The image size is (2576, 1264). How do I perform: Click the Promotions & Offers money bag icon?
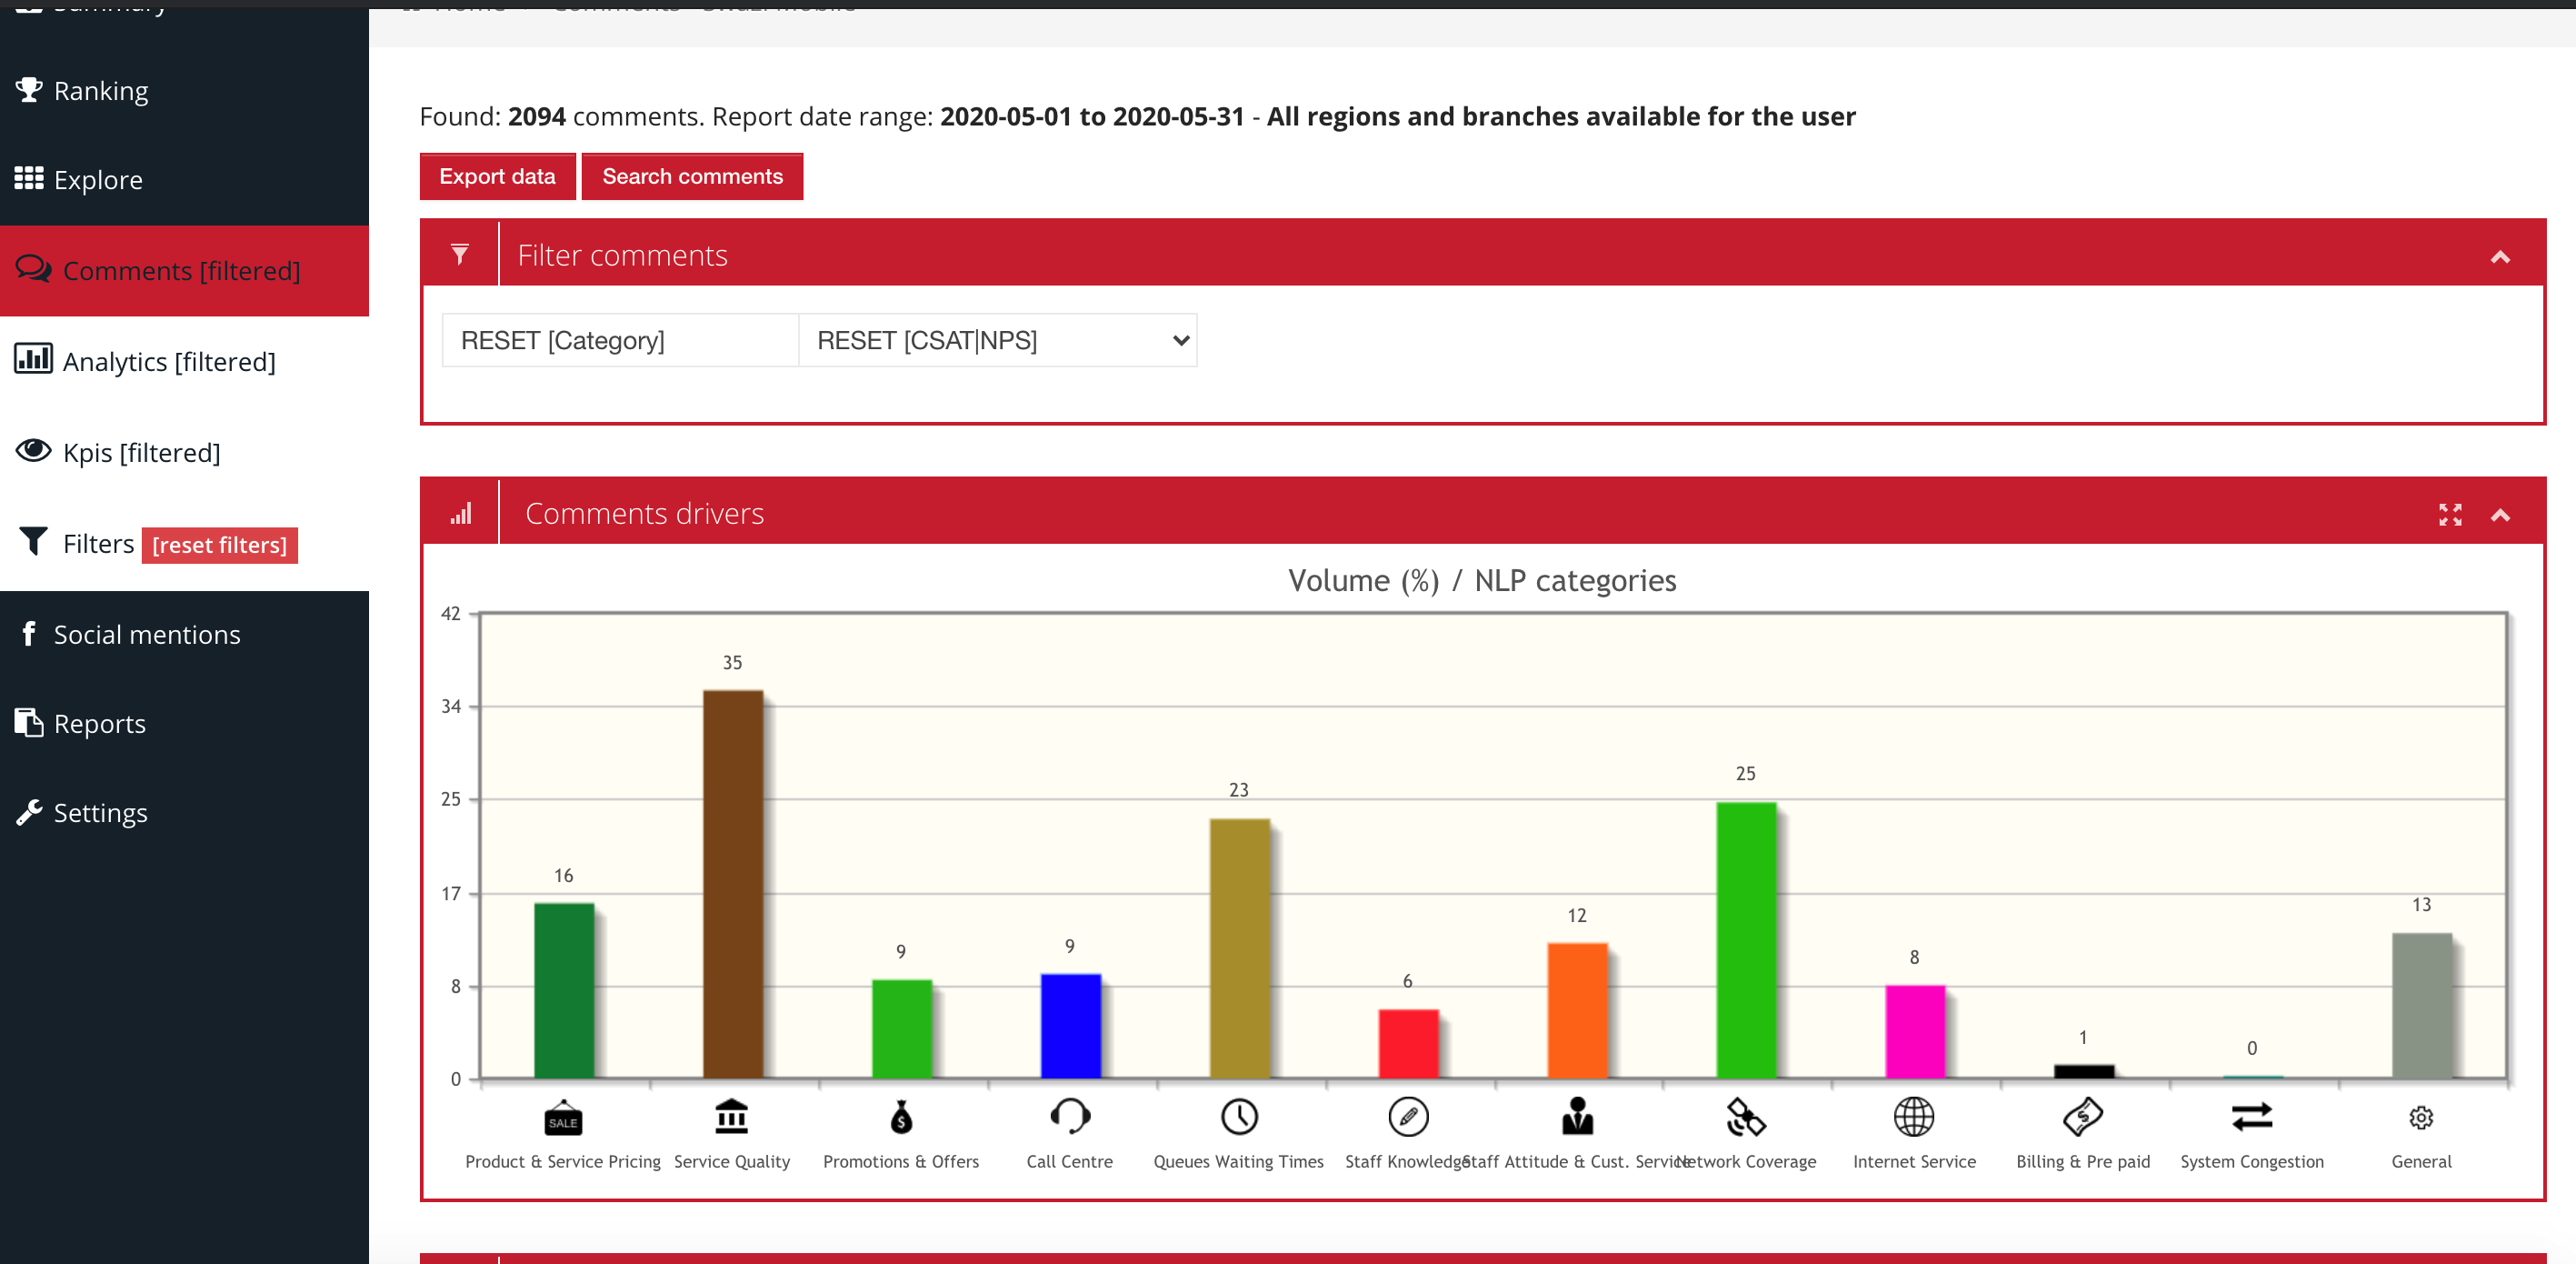coord(901,1116)
